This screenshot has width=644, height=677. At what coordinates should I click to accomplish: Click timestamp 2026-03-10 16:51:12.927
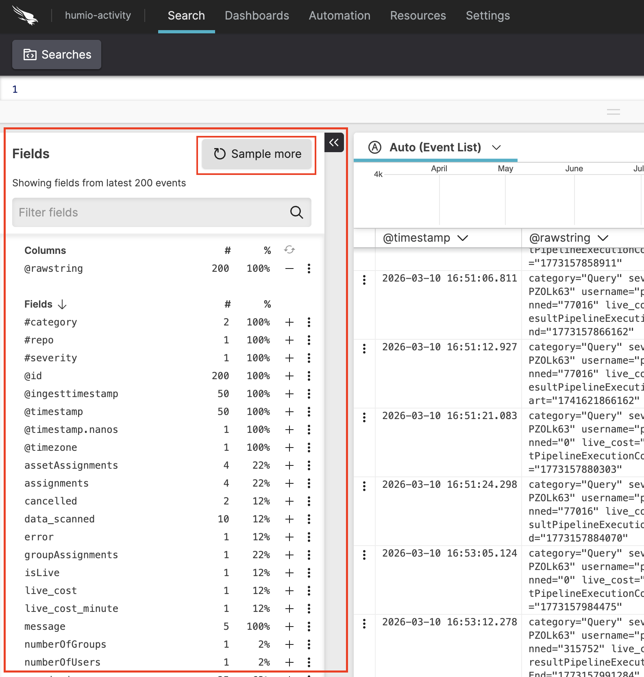coord(449,347)
